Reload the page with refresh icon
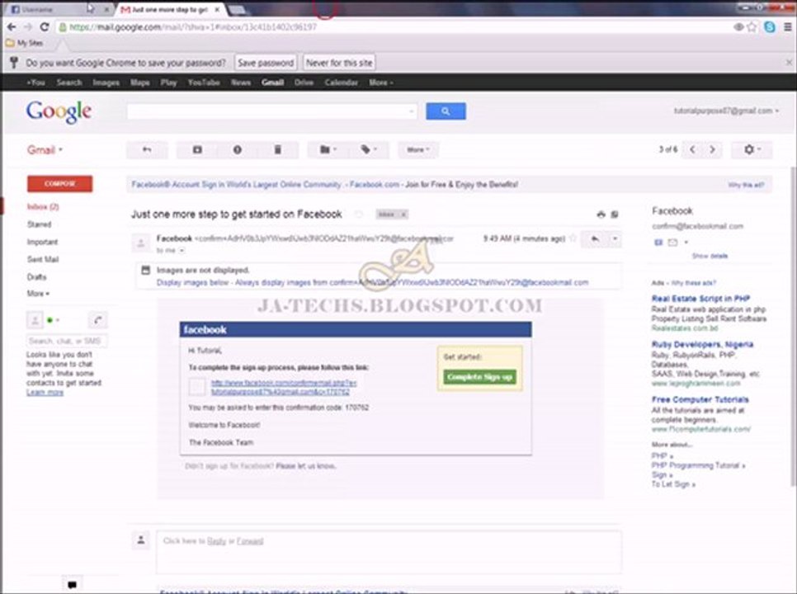 pyautogui.click(x=45, y=27)
